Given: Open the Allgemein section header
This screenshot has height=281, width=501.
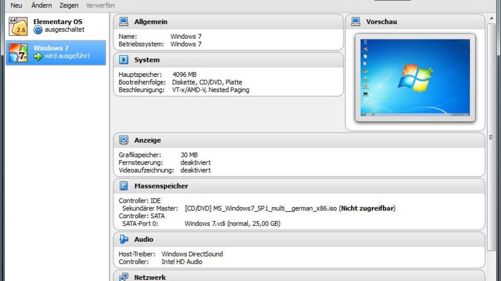Looking at the screenshot, I should point(150,21).
